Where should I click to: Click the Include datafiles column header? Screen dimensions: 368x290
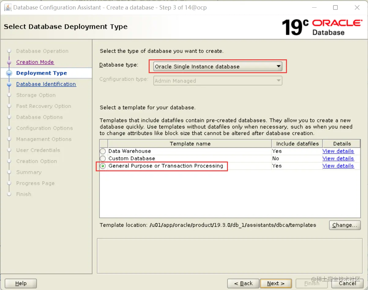point(297,143)
